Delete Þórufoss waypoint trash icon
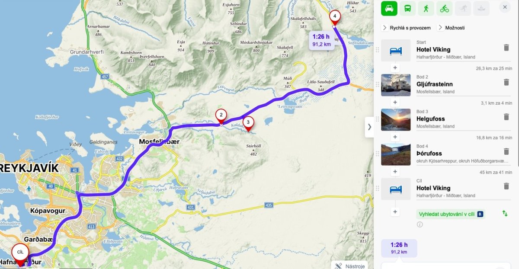519x269 pixels. [506, 151]
